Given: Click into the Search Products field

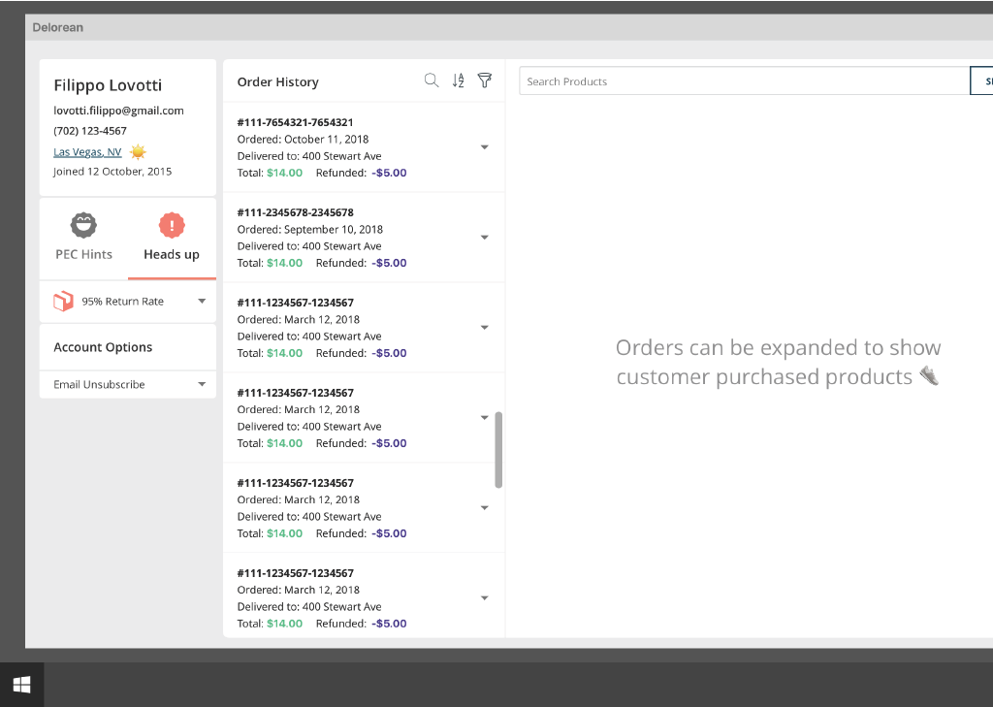Looking at the screenshot, I should [x=744, y=81].
